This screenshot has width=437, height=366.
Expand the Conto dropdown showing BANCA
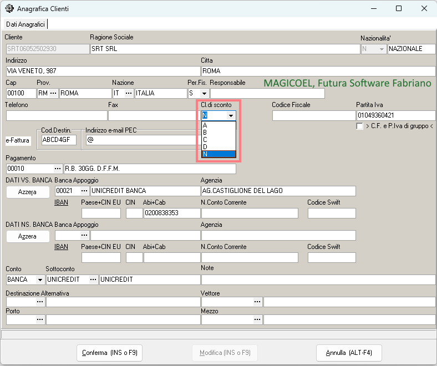coord(40,279)
